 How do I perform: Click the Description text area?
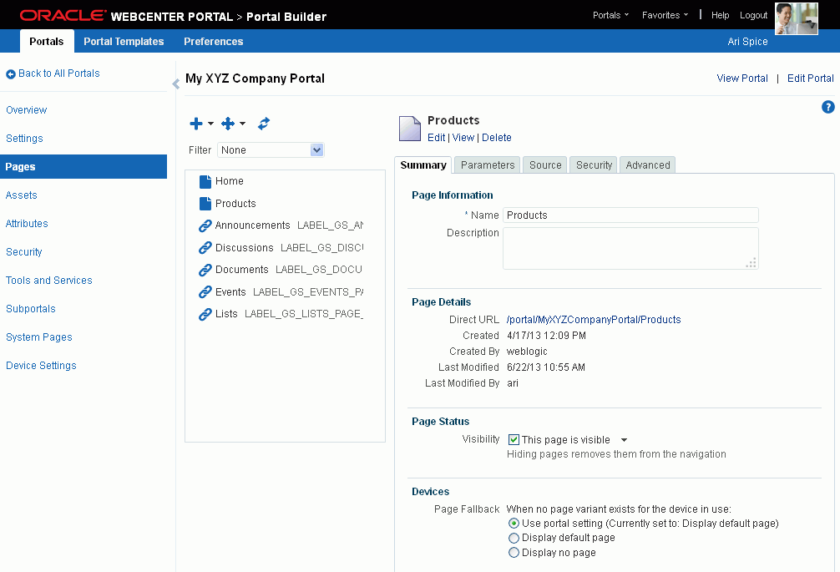click(630, 248)
